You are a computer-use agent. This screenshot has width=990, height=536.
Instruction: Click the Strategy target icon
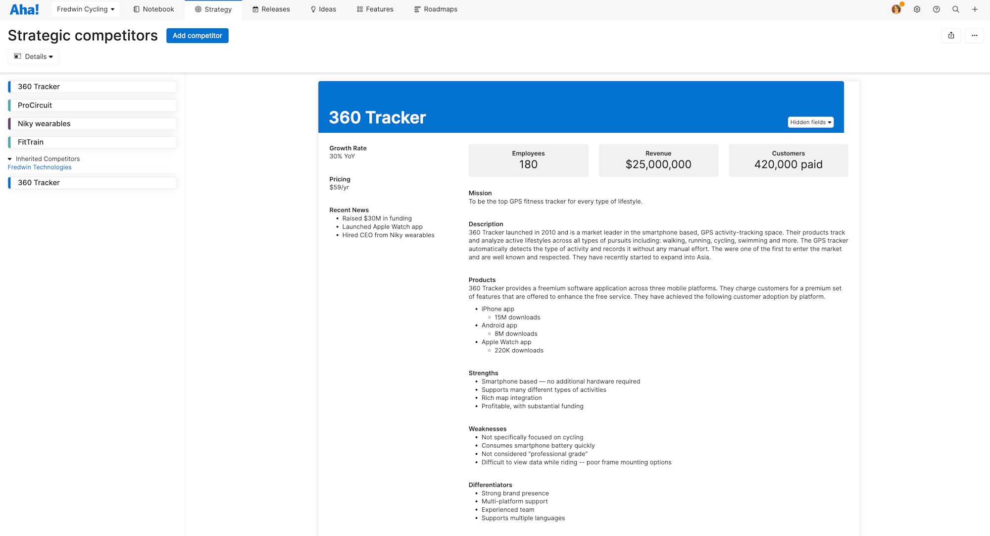coord(198,9)
